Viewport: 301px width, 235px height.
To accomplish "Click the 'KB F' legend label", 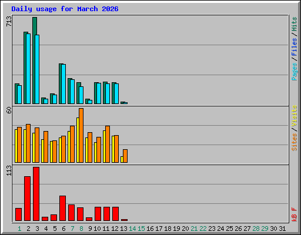I will 294,214.
